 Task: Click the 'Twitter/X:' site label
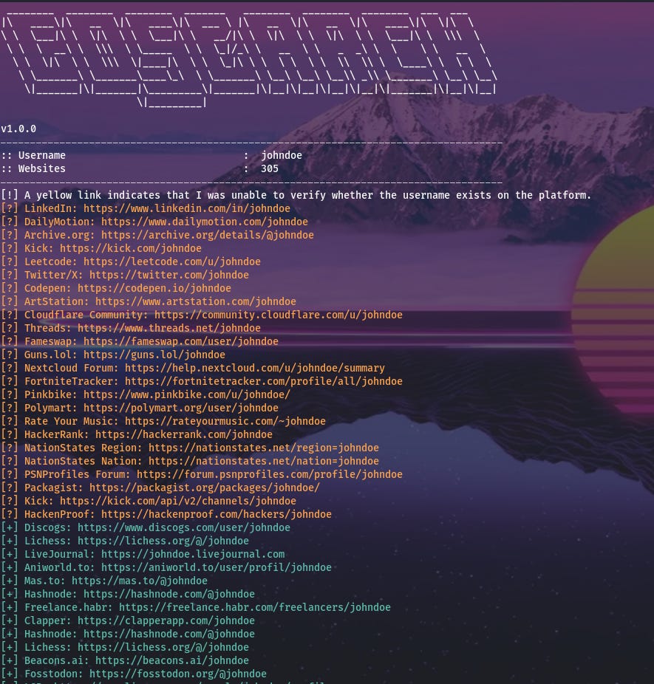tap(54, 275)
